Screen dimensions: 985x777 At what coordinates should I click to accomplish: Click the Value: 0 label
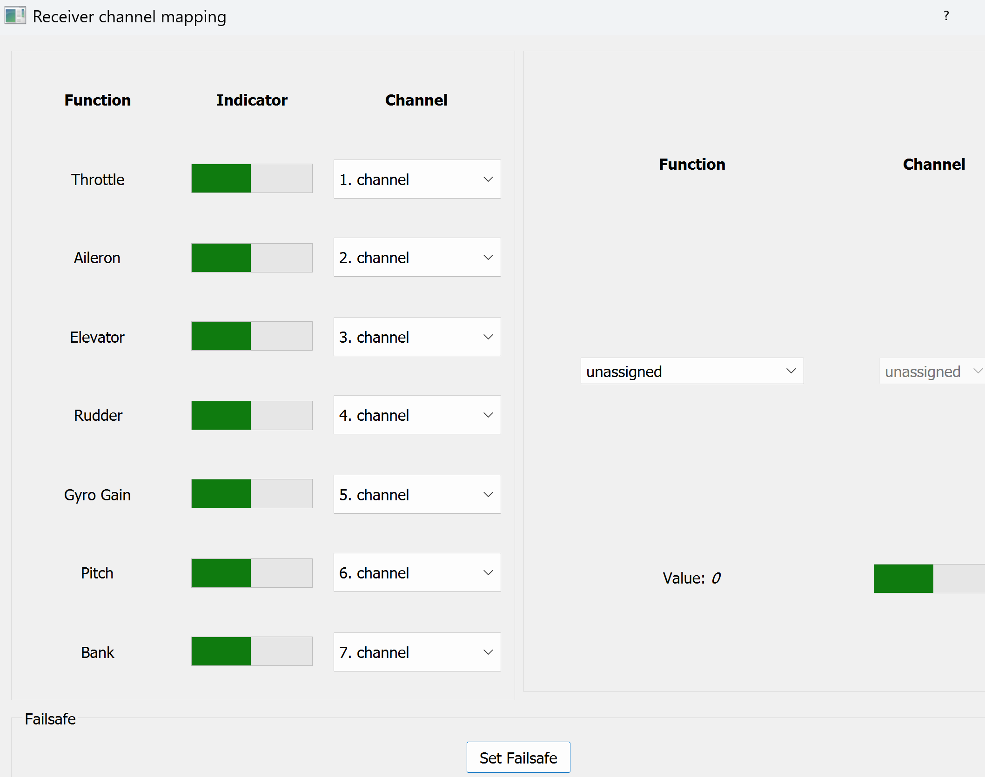[691, 578]
